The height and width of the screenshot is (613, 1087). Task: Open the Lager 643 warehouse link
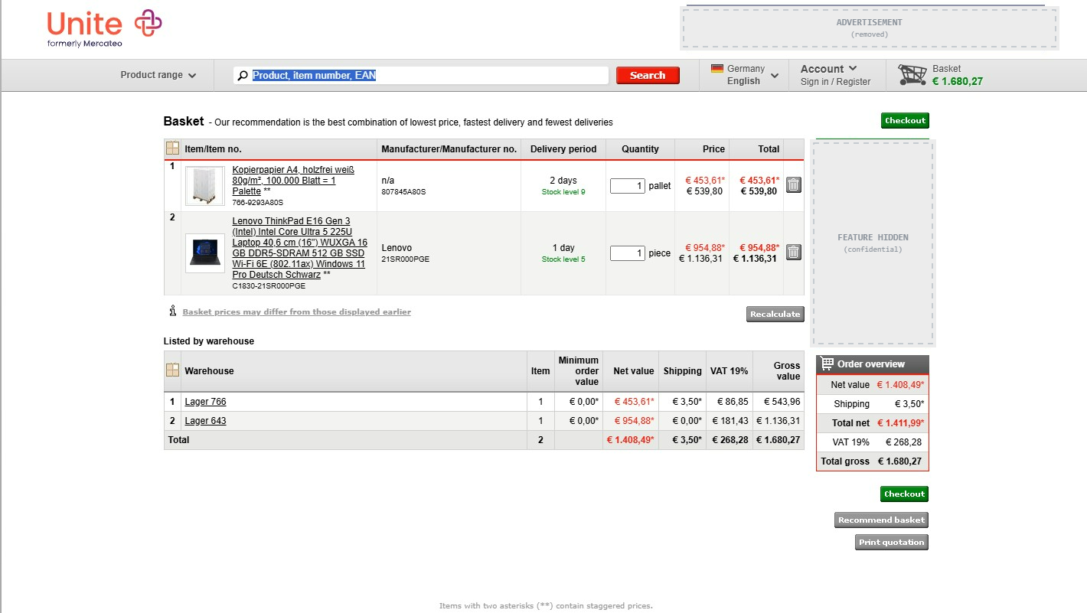205,421
